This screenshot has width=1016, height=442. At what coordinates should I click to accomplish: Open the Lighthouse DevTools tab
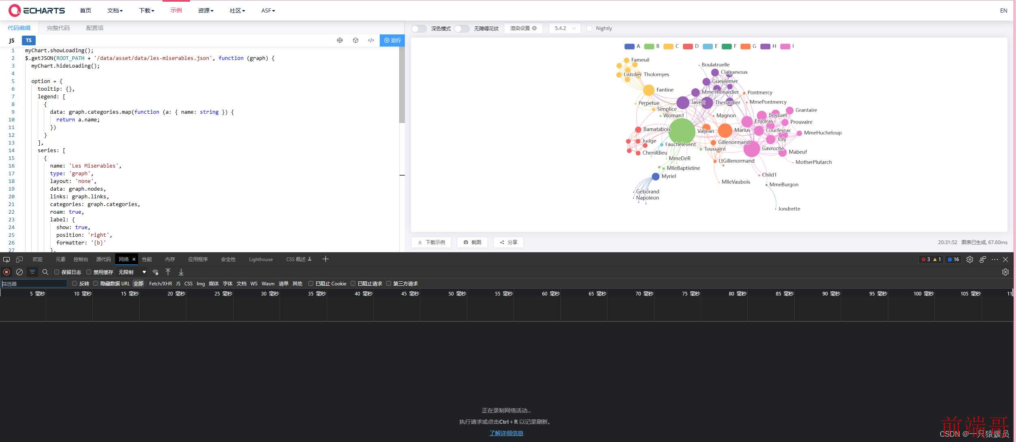click(x=261, y=259)
